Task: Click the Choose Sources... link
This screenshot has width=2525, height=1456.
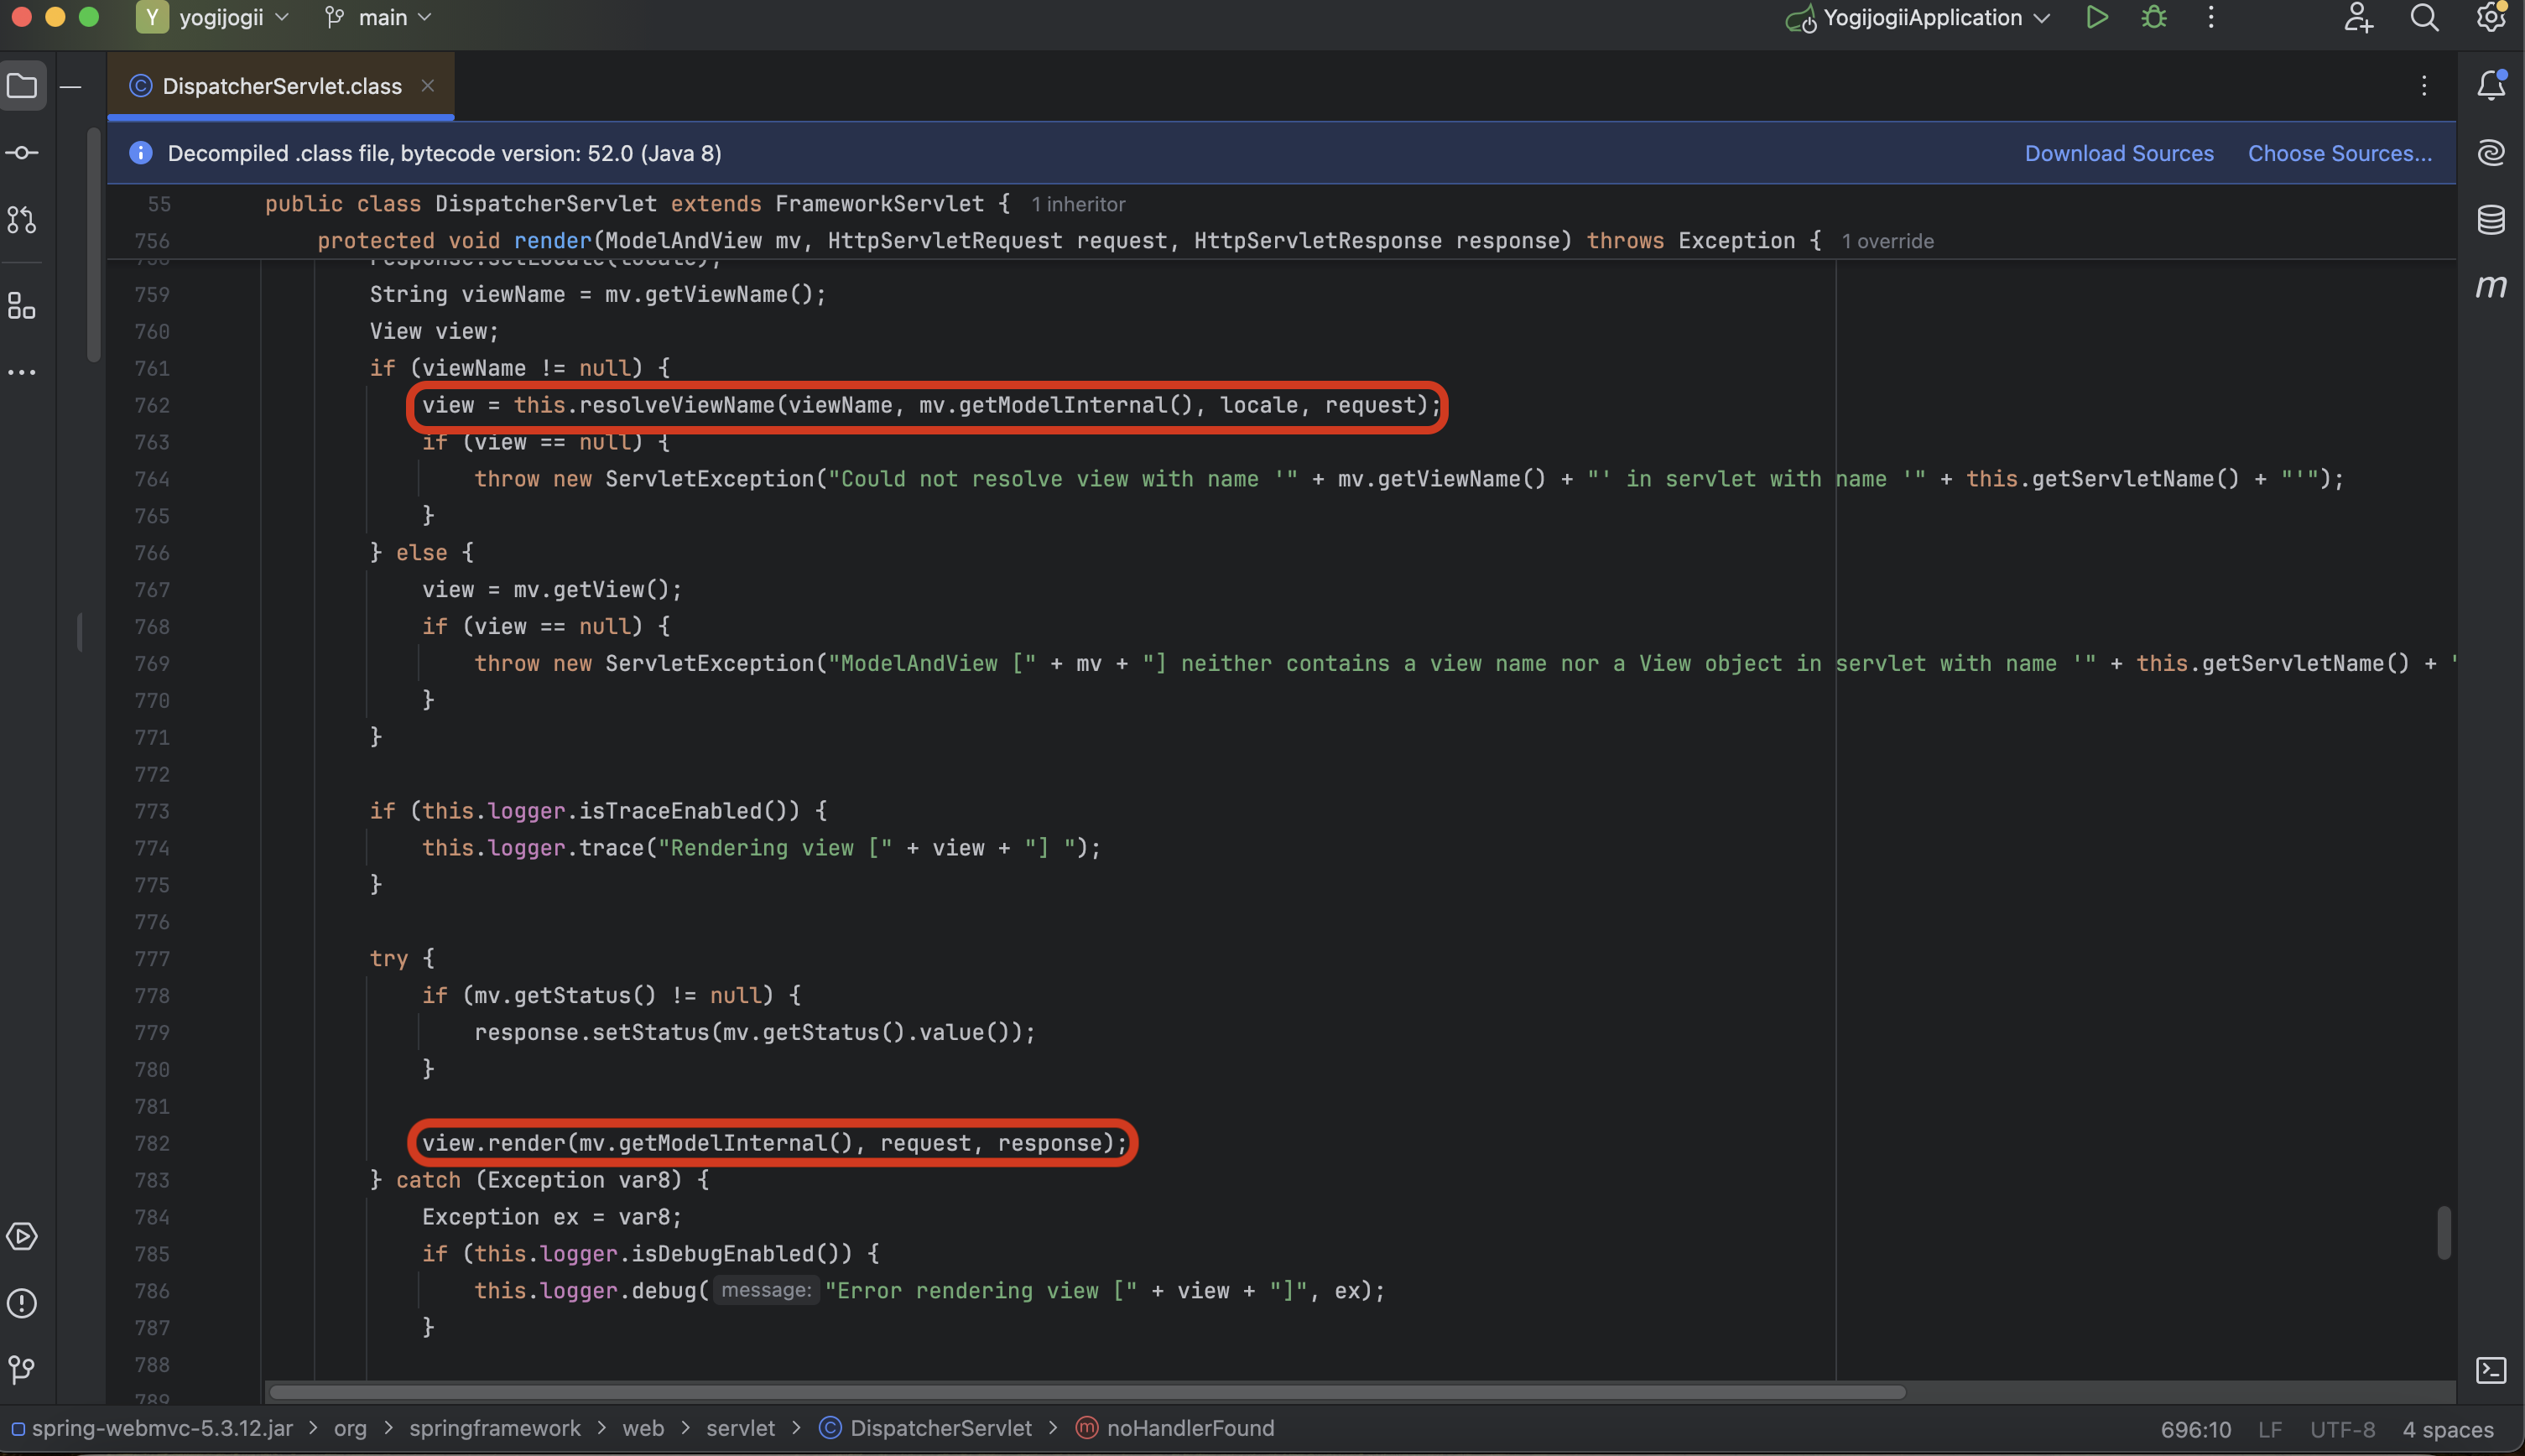Action: point(2339,153)
